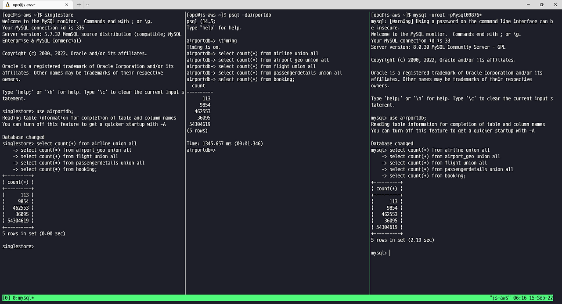Click value 9854 in singlestore result
This screenshot has width=562, height=304.
[x=23, y=201]
